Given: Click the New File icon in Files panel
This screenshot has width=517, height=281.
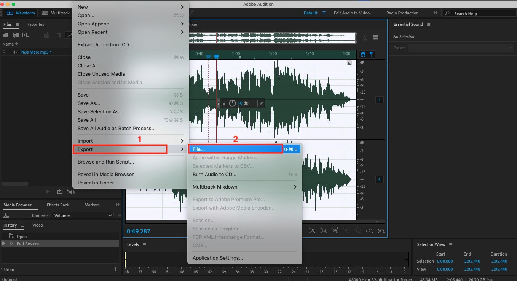Looking at the screenshot, I should point(26,35).
